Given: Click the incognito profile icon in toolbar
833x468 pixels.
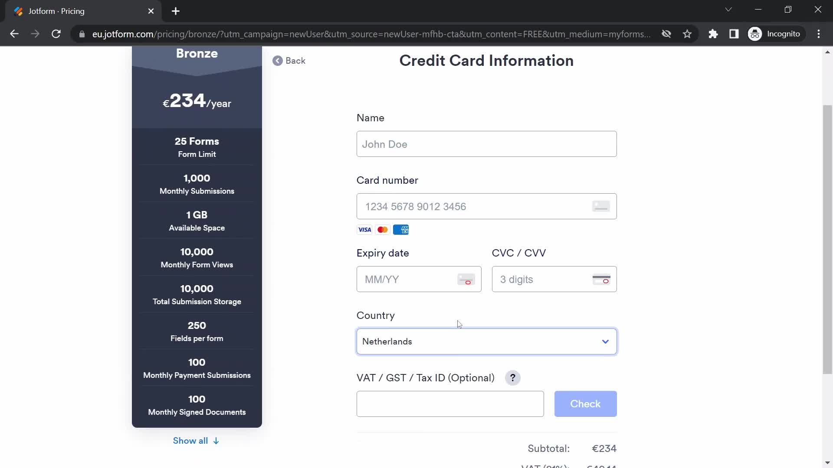Looking at the screenshot, I should click(755, 34).
